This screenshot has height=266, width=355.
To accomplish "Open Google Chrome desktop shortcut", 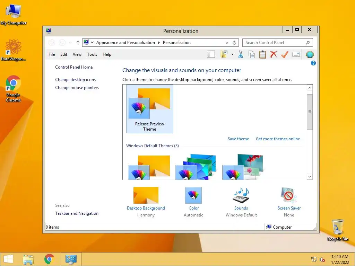I will coord(13,89).
